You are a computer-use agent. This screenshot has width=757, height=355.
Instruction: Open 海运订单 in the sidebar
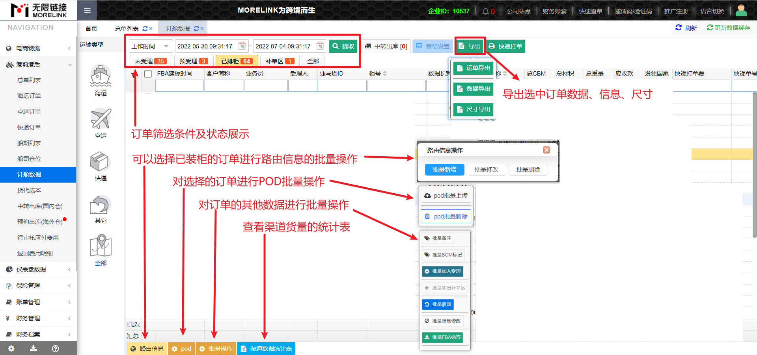point(29,96)
